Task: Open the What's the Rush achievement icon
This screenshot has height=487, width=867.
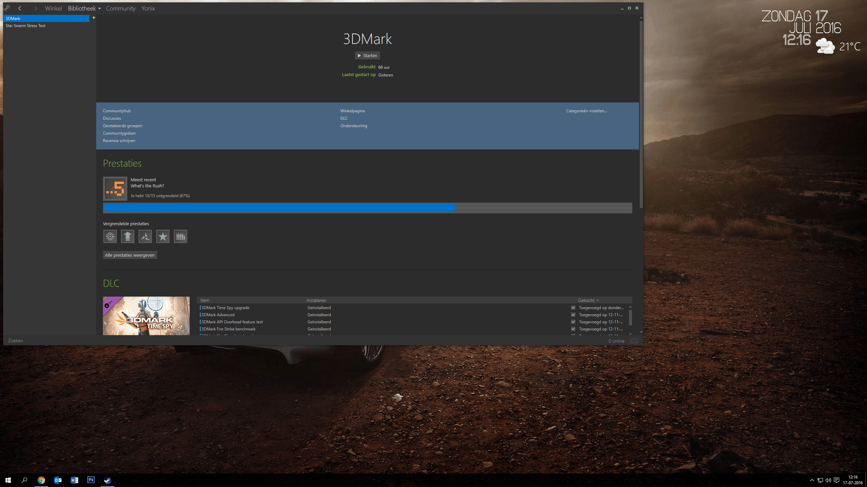Action: pyautogui.click(x=115, y=189)
